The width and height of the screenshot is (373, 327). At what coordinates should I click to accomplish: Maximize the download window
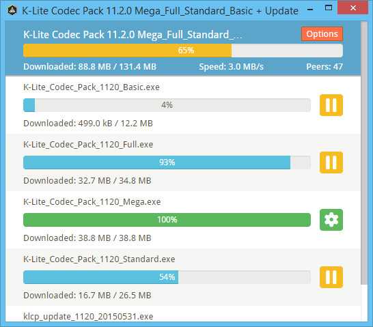click(329, 8)
